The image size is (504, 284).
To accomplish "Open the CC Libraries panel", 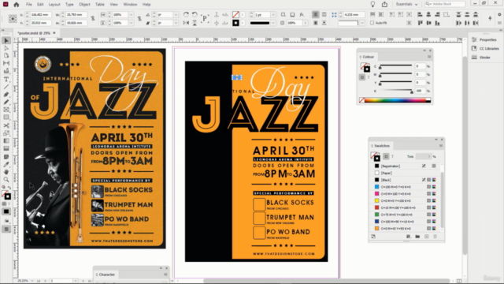I will pyautogui.click(x=485, y=48).
